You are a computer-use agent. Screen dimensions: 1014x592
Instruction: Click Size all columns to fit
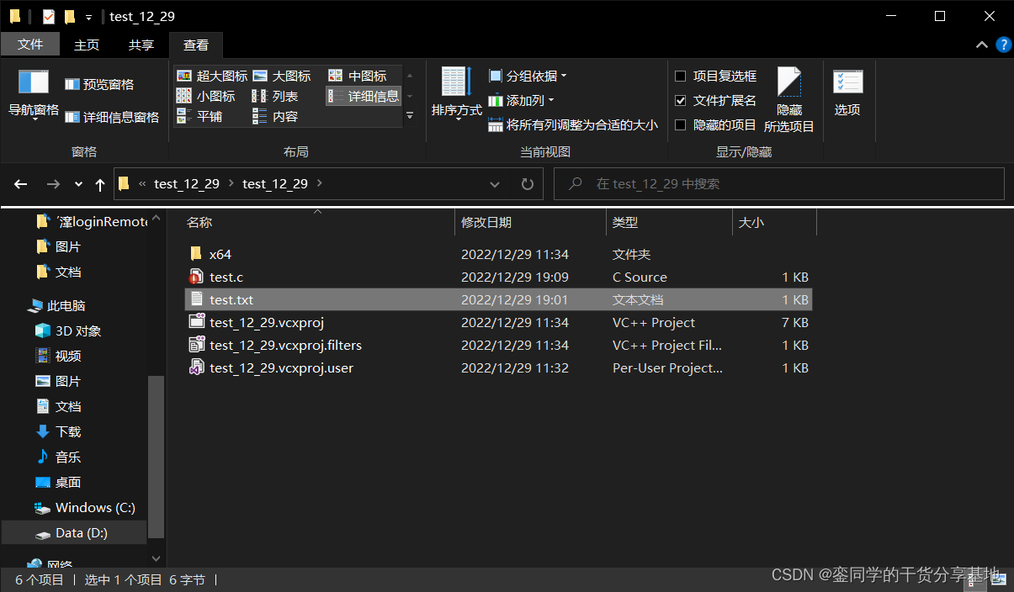(573, 124)
